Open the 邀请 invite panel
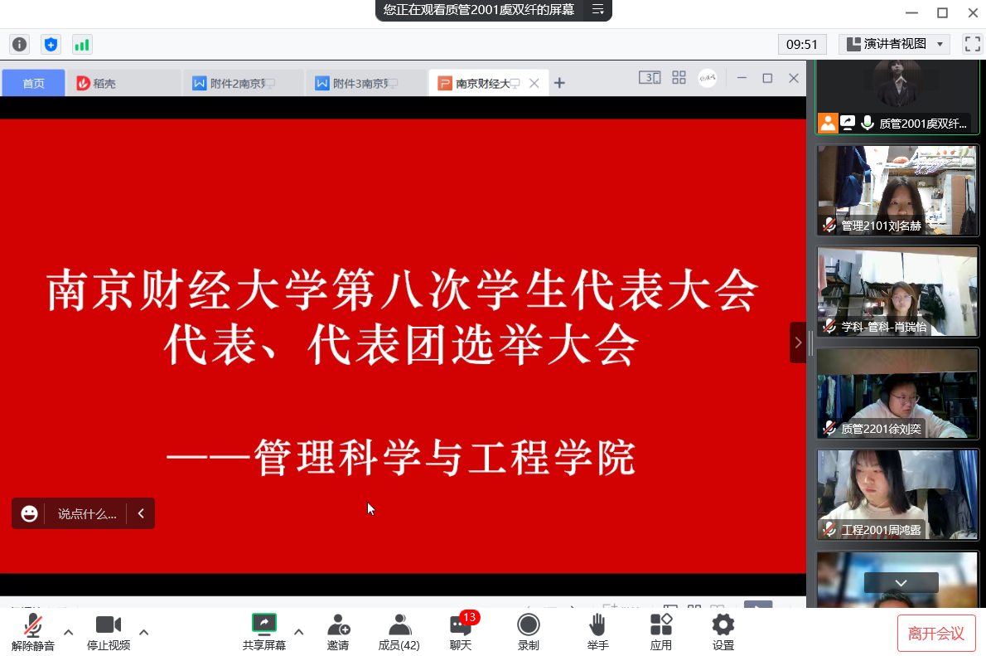 click(x=337, y=632)
